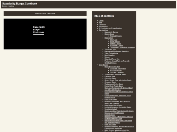Open the Yuba Philadelphia recipe
Screen dimensions: 177x132
point(111,53)
